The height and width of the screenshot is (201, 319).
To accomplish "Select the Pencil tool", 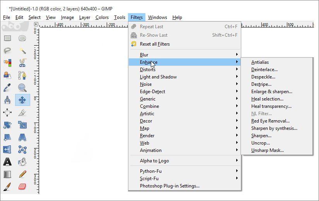I will (x=22, y=174).
